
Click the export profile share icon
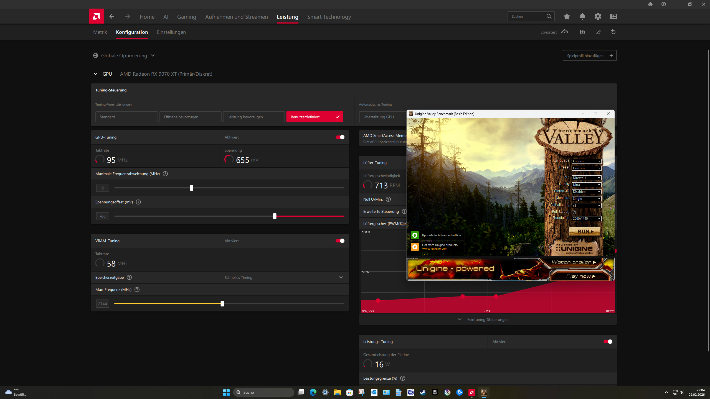pos(598,32)
